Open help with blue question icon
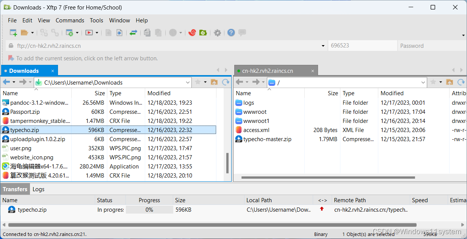This screenshot has width=467, height=239. point(231,33)
